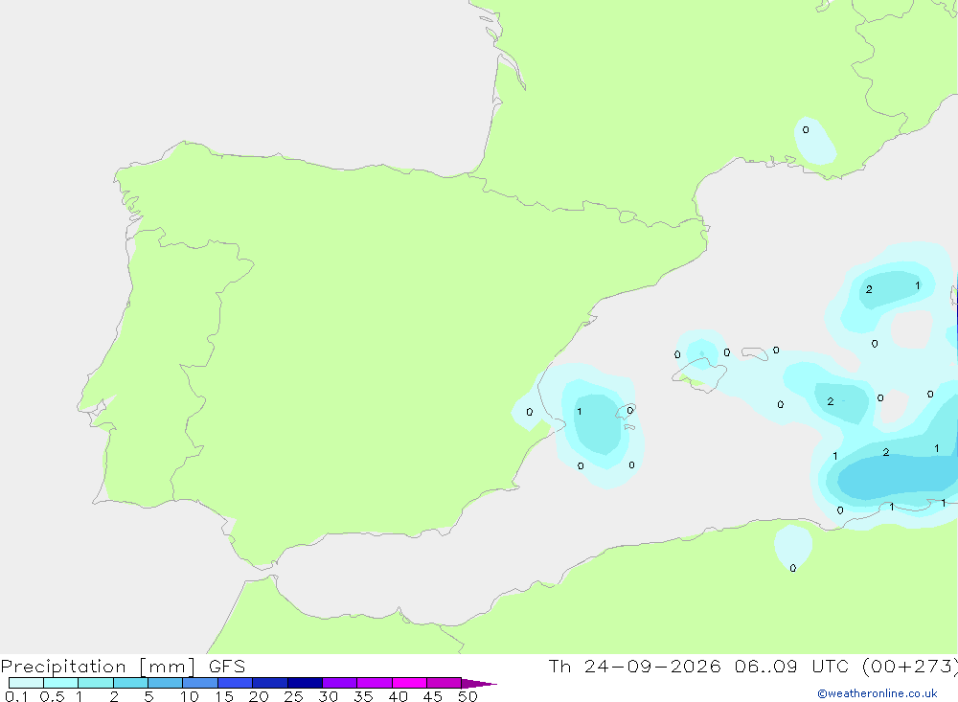Select the 30 mm purple legend swatch

click(x=339, y=683)
